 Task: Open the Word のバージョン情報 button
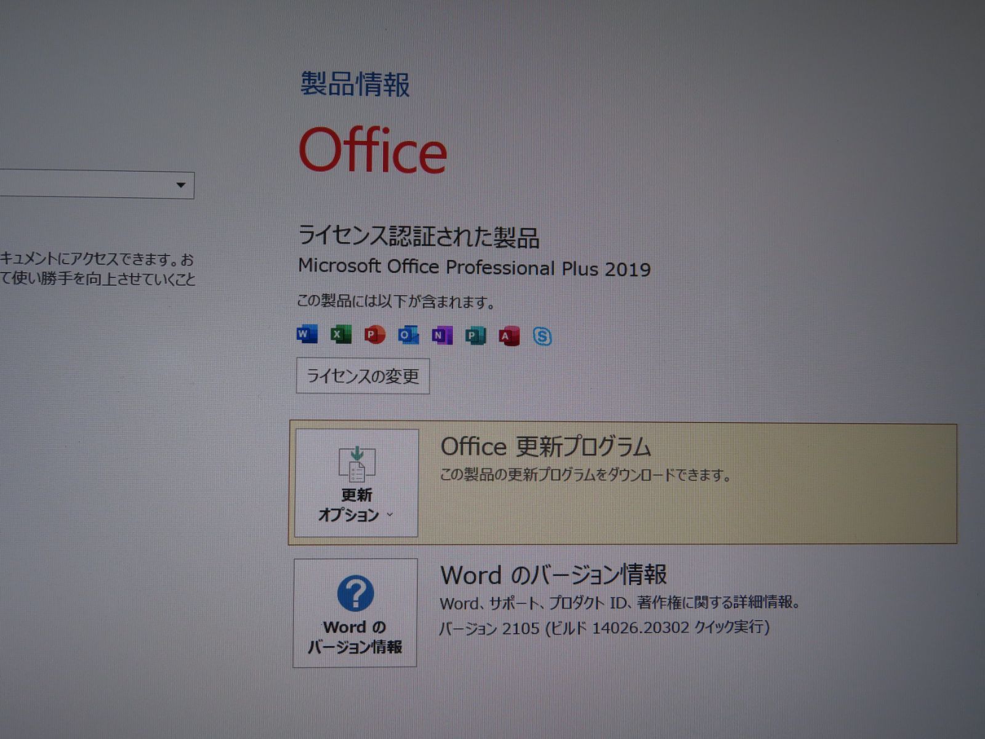click(355, 613)
